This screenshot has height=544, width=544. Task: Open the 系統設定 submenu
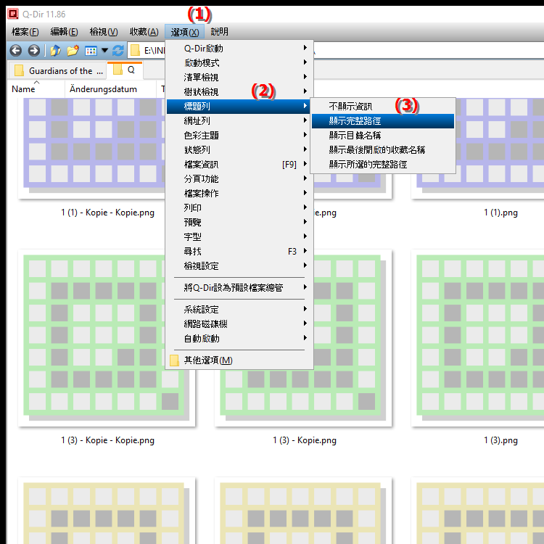(x=239, y=310)
